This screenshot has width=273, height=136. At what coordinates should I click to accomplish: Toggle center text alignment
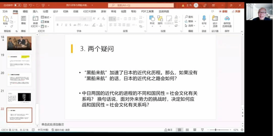click(x=115, y=25)
